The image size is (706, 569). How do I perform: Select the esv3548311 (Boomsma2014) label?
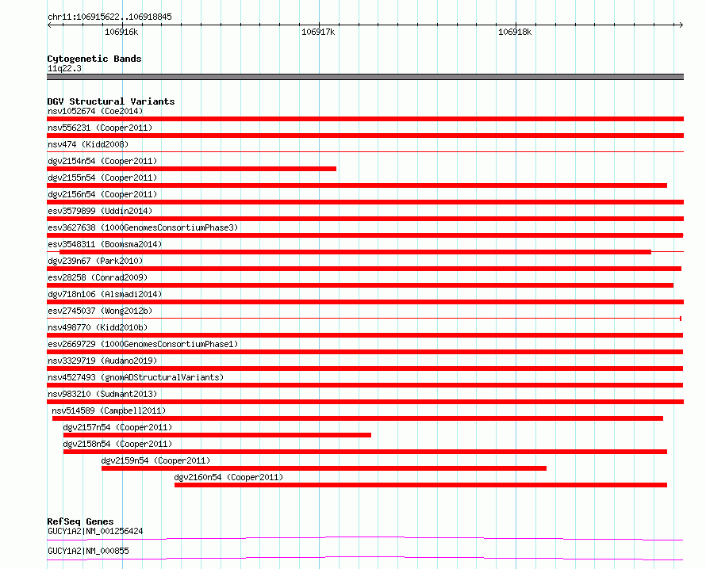pyautogui.click(x=105, y=244)
